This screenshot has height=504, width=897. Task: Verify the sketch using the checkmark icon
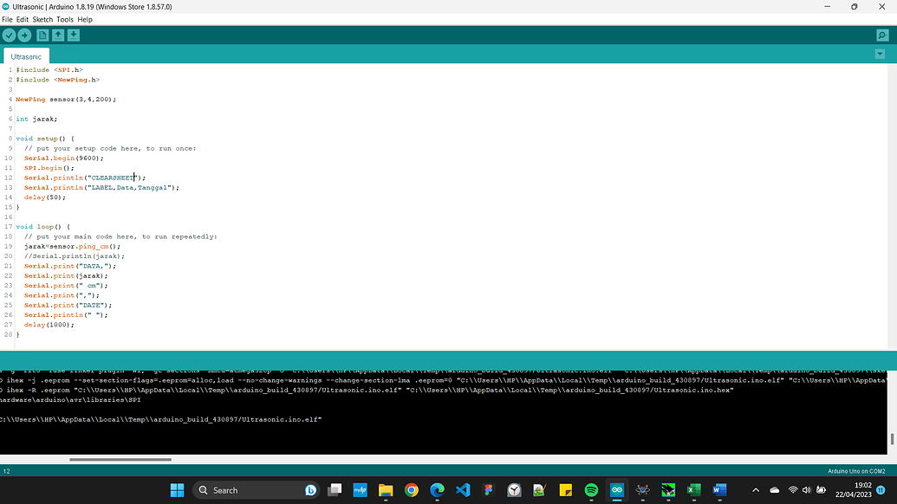10,35
